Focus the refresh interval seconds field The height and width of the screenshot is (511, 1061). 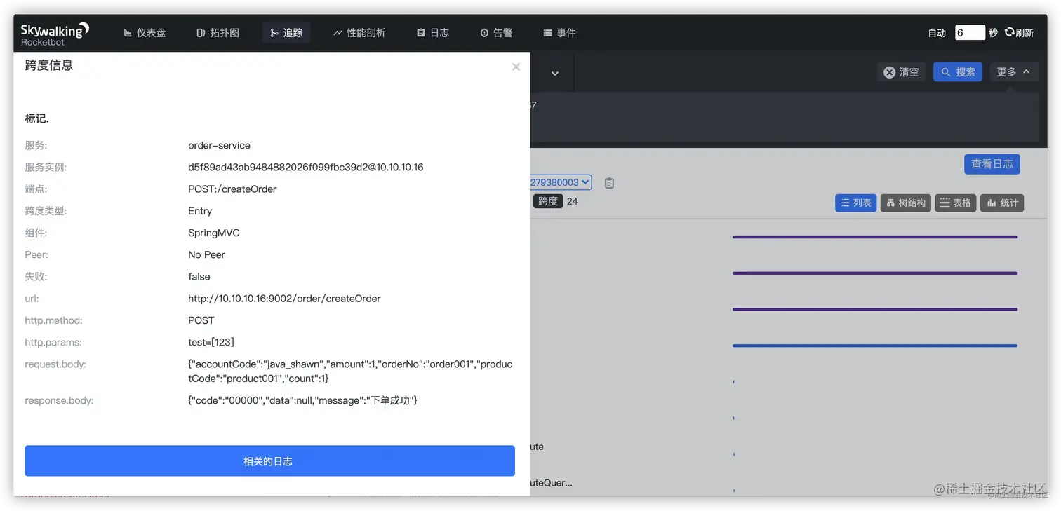[970, 33]
